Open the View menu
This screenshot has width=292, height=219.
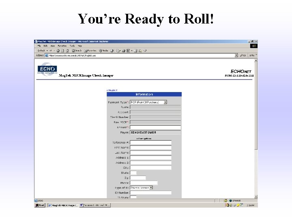pyautogui.click(x=53, y=46)
